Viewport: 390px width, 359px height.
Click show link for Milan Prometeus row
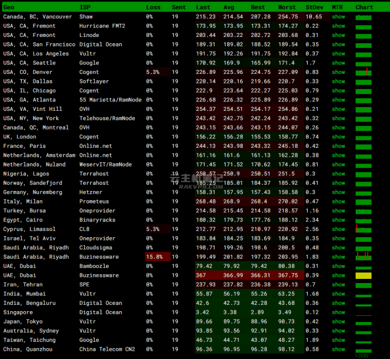339,201
